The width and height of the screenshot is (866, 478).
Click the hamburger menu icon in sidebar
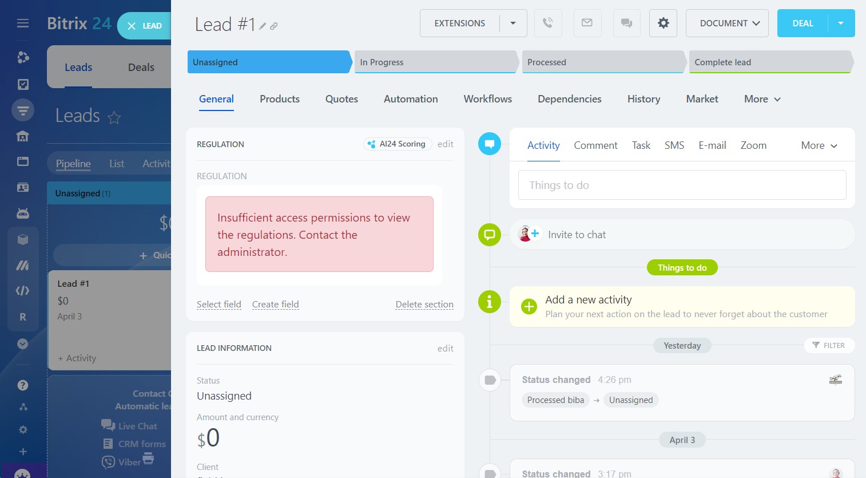click(x=23, y=23)
